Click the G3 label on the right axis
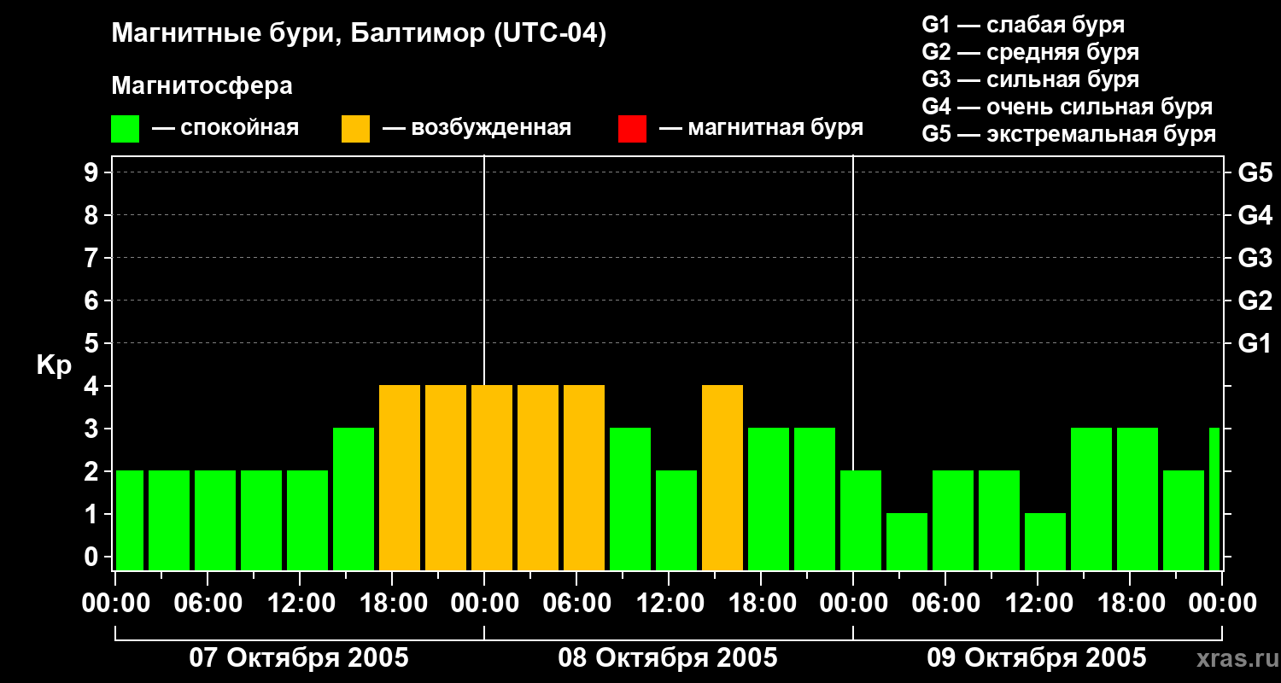The image size is (1281, 683). click(x=1255, y=258)
